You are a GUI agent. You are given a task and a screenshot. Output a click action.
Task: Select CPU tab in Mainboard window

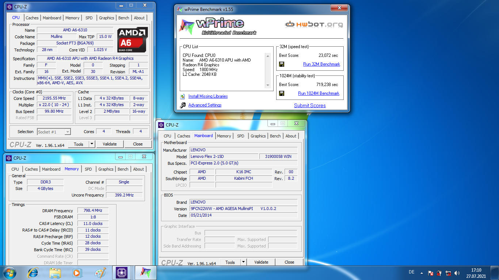(168, 136)
